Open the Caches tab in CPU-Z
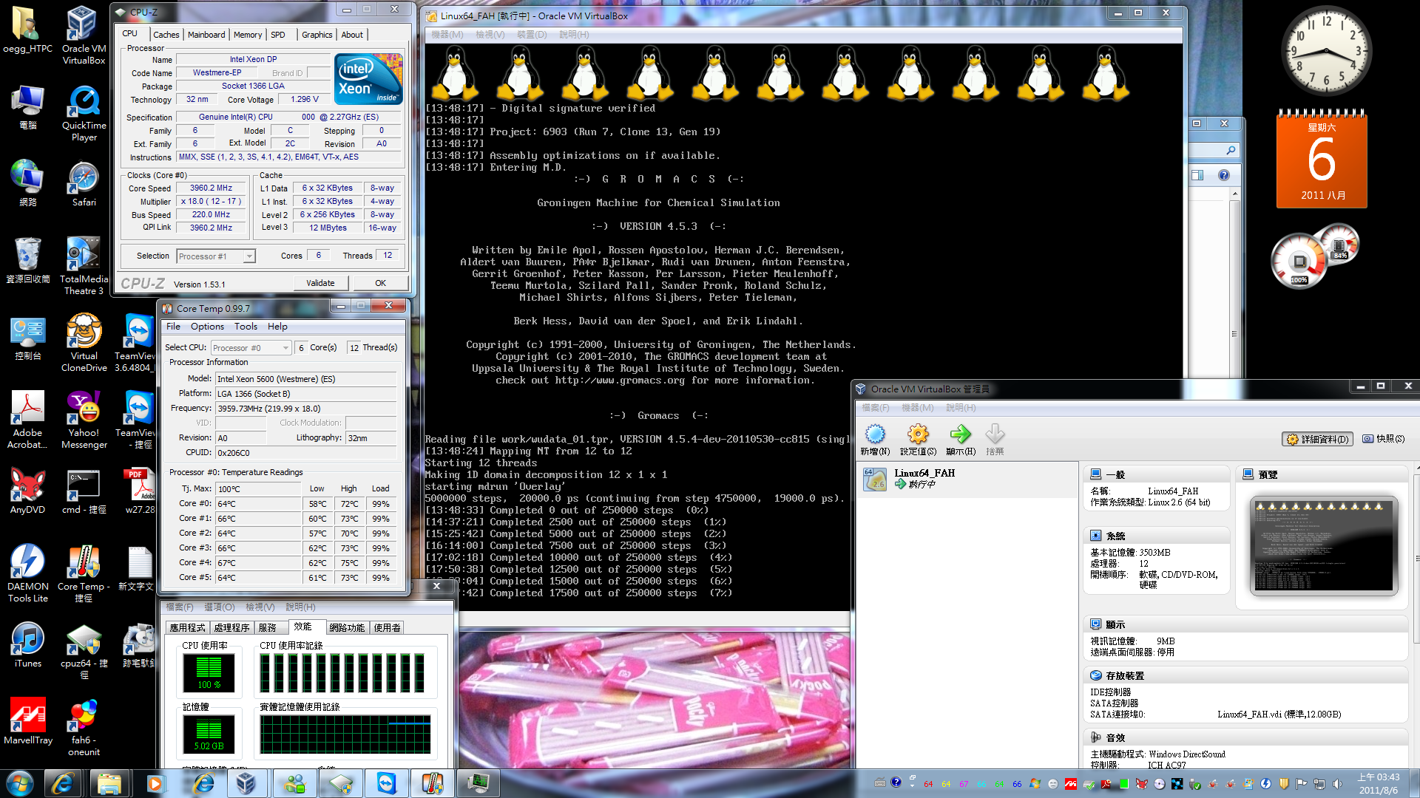This screenshot has height=798, width=1420. pyautogui.click(x=166, y=35)
